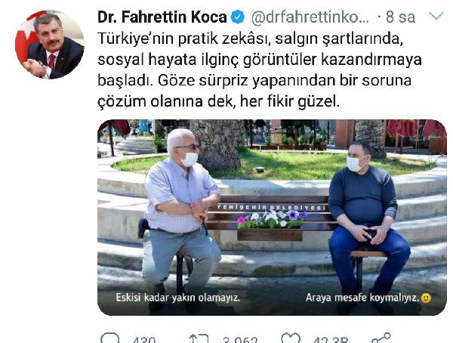Click the smiley emoji in the photo caption

(x=426, y=298)
